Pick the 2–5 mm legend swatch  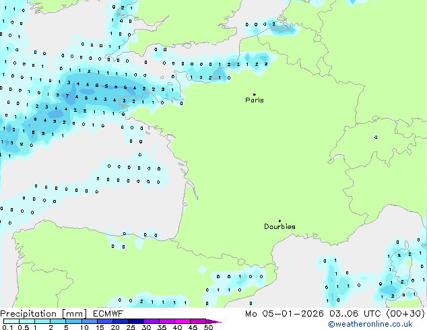tap(59, 321)
